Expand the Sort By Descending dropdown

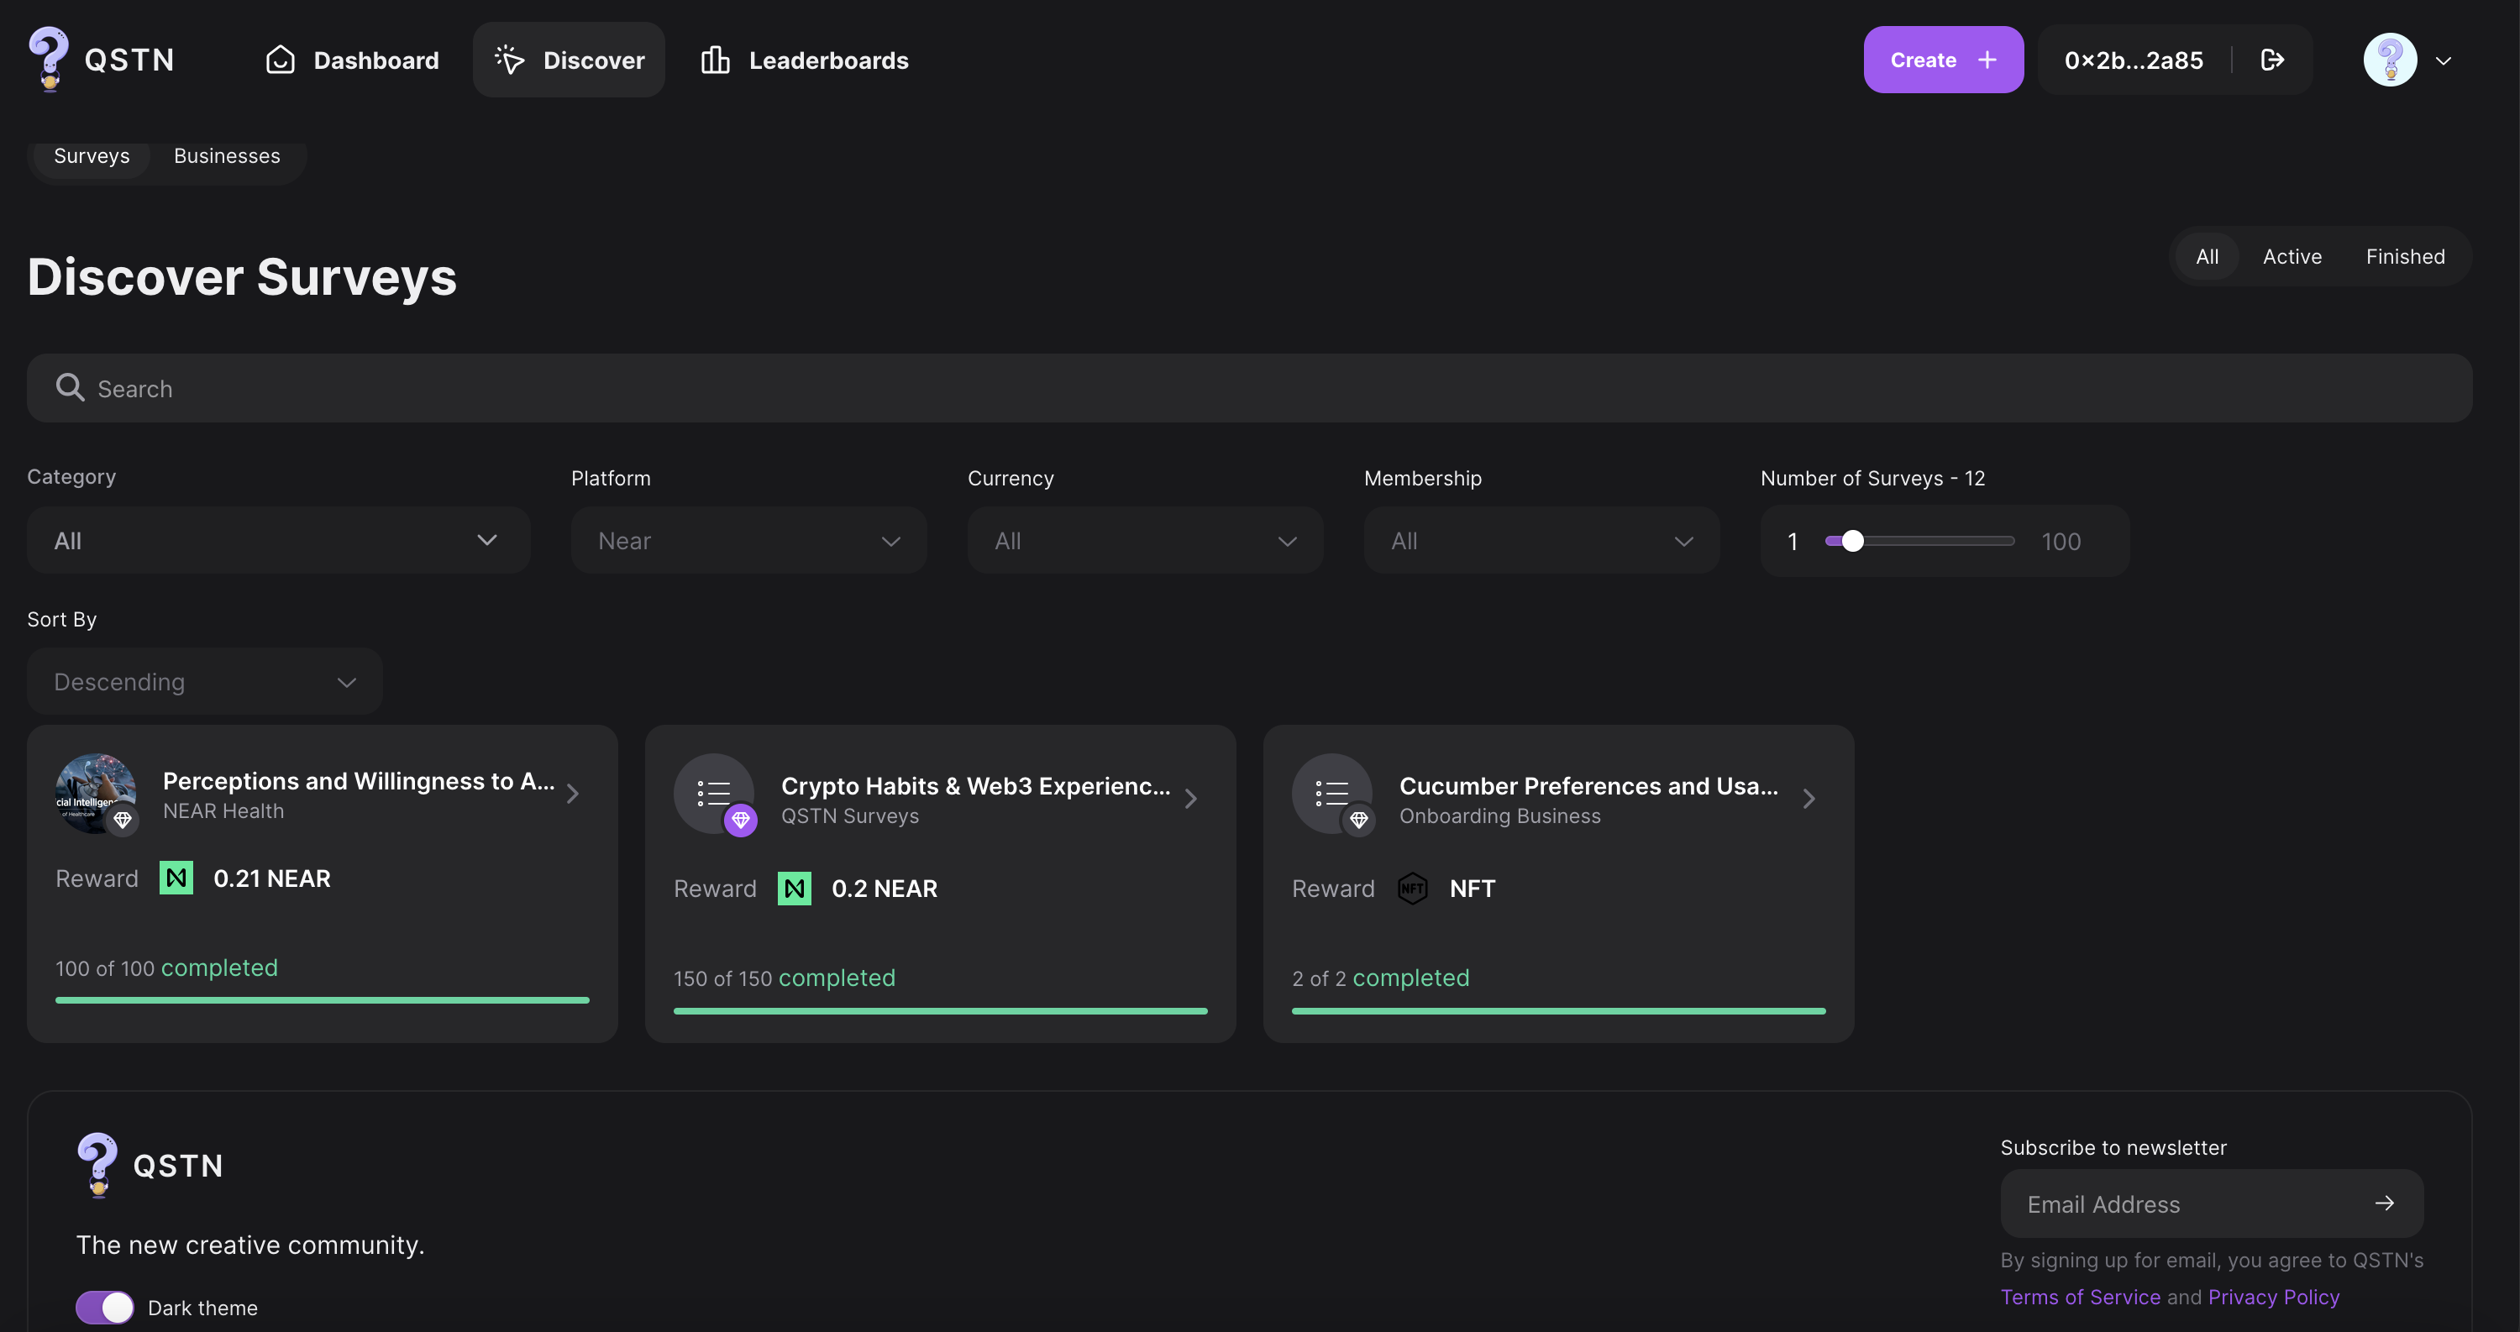pyautogui.click(x=203, y=682)
